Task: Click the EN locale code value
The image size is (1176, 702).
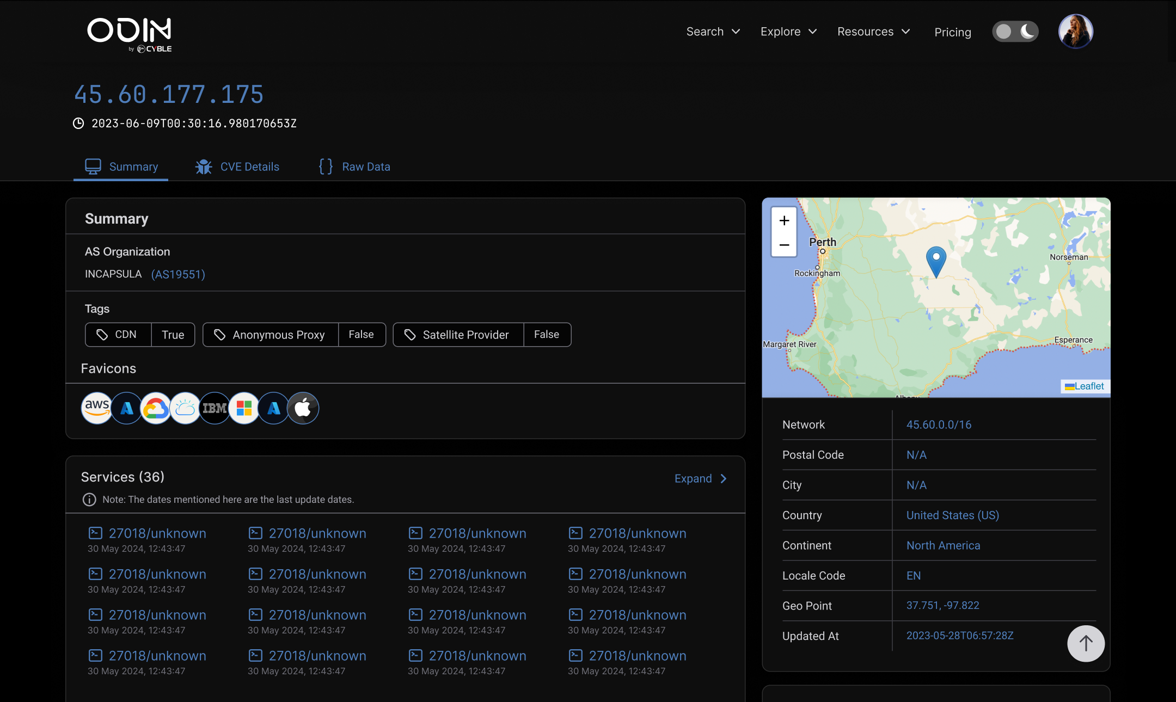Action: pyautogui.click(x=914, y=575)
